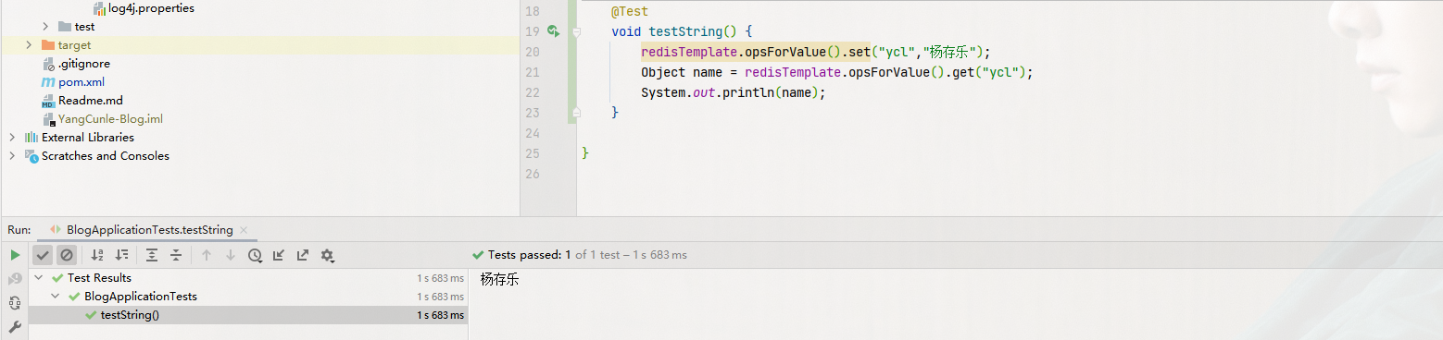The image size is (1443, 340).
Task: Select the .gitignore file
Action: coord(84,64)
